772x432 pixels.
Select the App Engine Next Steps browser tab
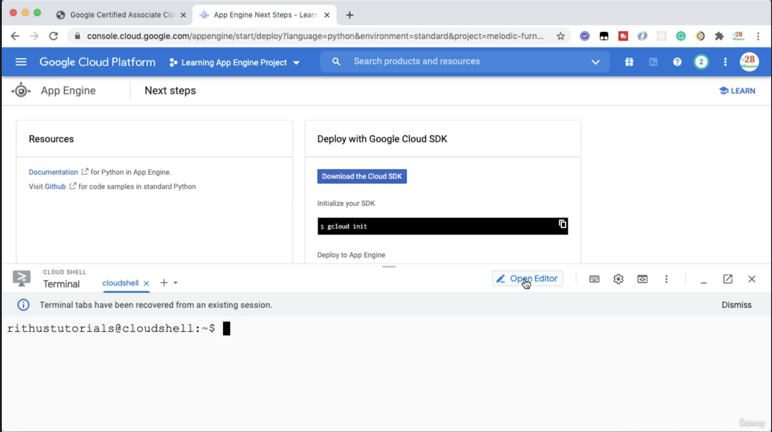click(x=266, y=15)
